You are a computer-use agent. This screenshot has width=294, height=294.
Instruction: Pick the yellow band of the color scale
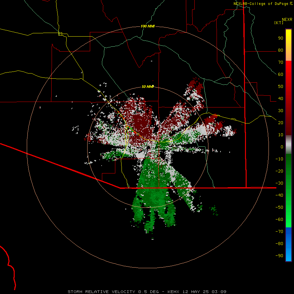pos(288,38)
